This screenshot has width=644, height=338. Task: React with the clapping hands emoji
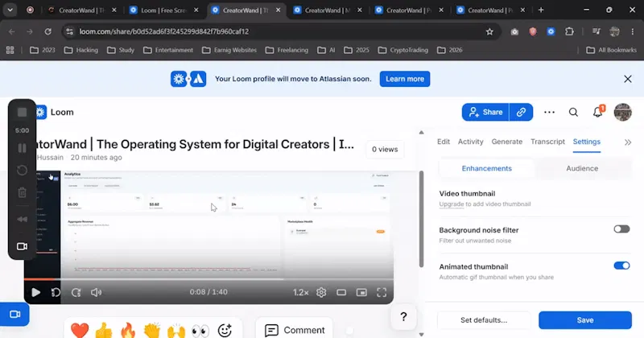click(152, 330)
